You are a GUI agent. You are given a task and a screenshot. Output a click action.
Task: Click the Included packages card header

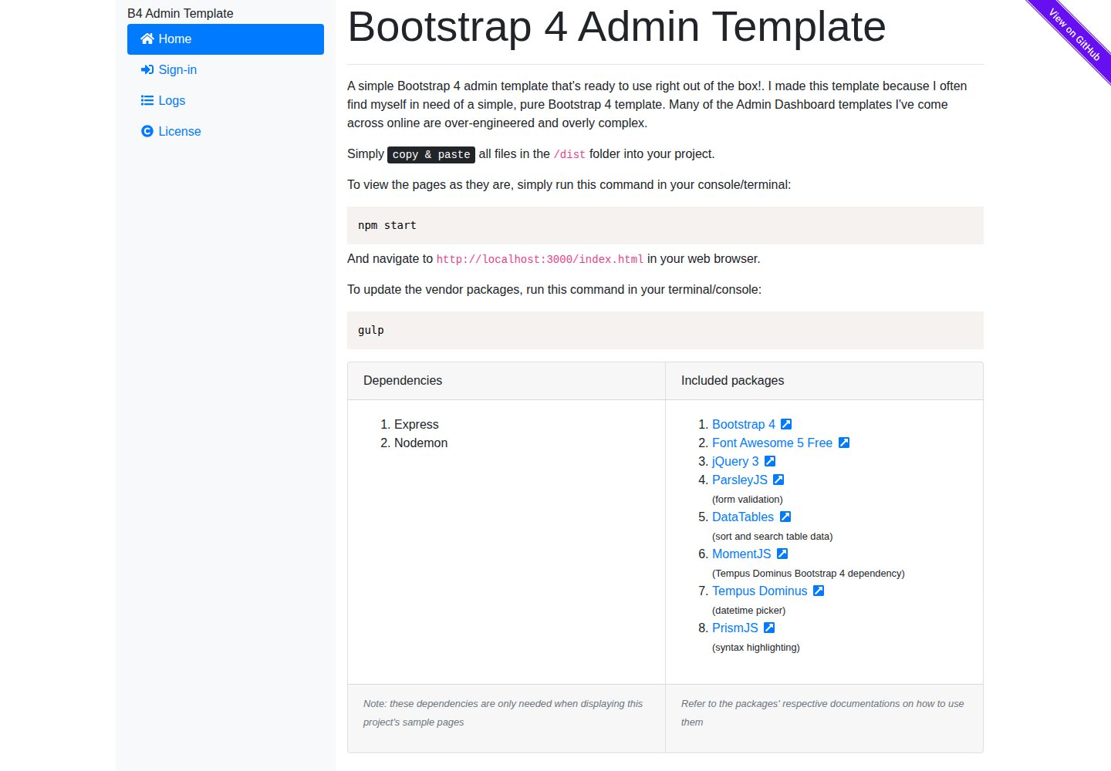point(824,381)
